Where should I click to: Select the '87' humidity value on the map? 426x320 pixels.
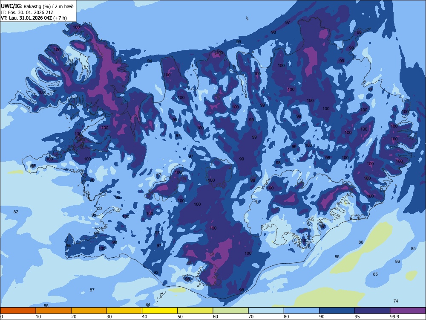pyautogui.click(x=92, y=290)
